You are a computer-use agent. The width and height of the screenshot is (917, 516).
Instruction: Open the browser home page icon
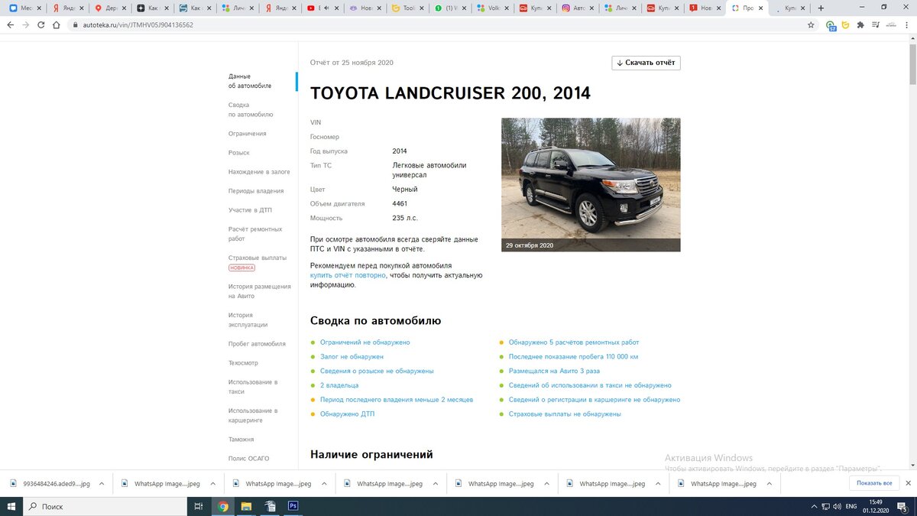pyautogui.click(x=57, y=24)
